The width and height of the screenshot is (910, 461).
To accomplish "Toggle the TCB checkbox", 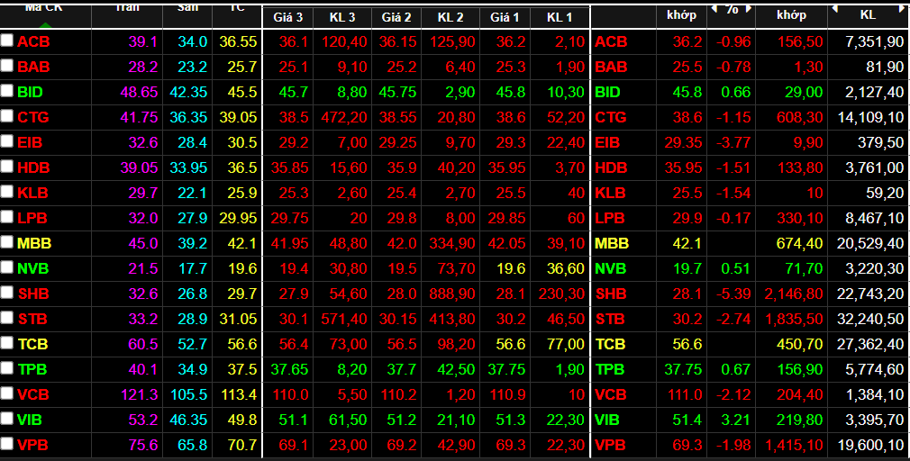I will pyautogui.click(x=7, y=344).
